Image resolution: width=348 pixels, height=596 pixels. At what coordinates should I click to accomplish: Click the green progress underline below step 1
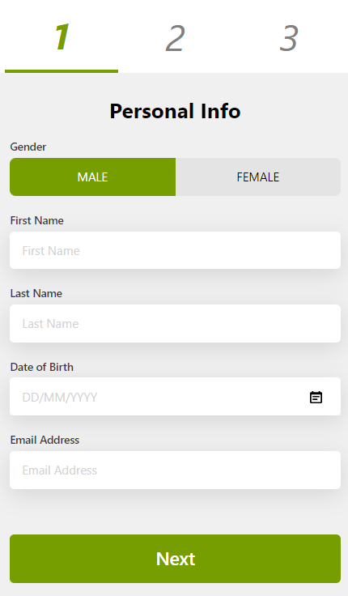(62, 71)
